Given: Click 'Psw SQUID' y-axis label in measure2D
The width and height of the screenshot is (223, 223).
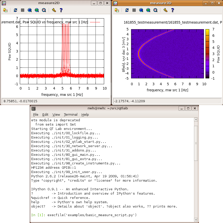Looking at the screenshot, I should 10,52.
